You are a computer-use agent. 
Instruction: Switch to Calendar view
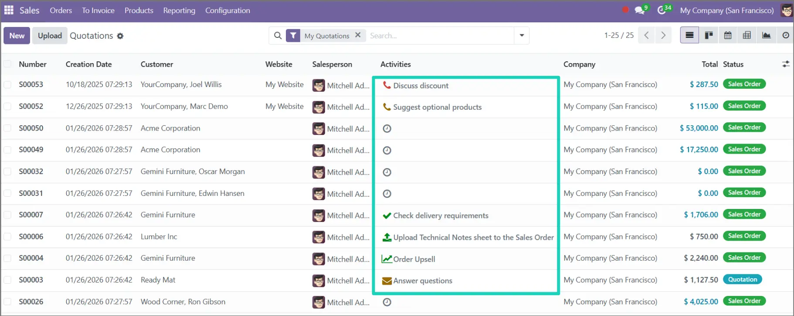pyautogui.click(x=728, y=35)
